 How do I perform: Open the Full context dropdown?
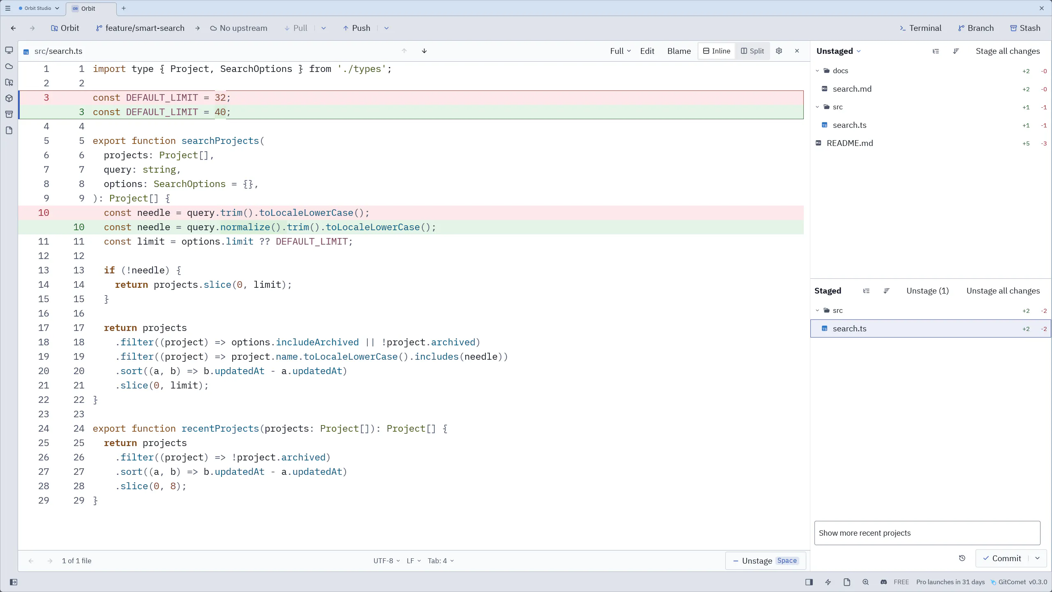(x=621, y=51)
